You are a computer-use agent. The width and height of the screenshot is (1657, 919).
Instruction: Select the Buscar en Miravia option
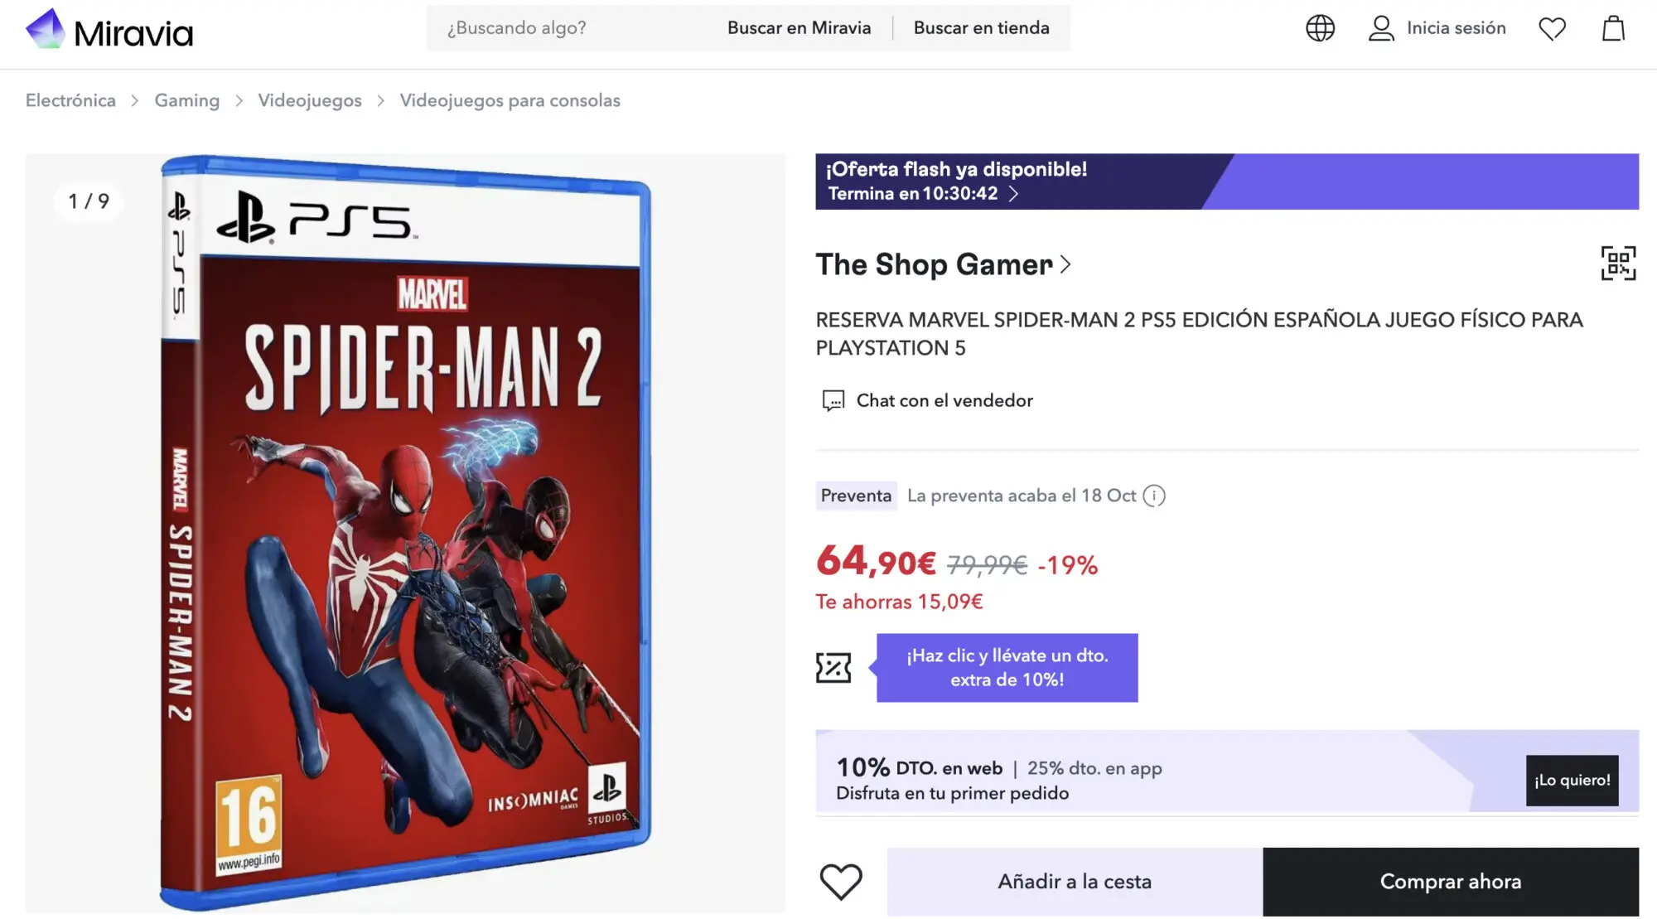coord(799,28)
